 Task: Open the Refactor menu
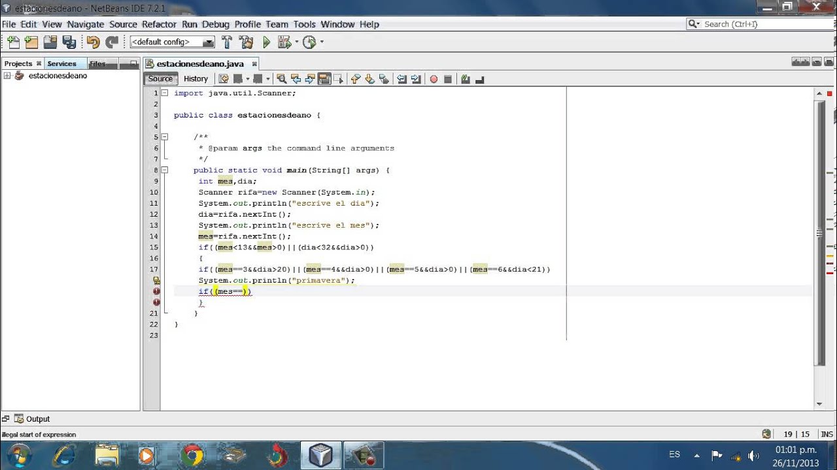160,24
